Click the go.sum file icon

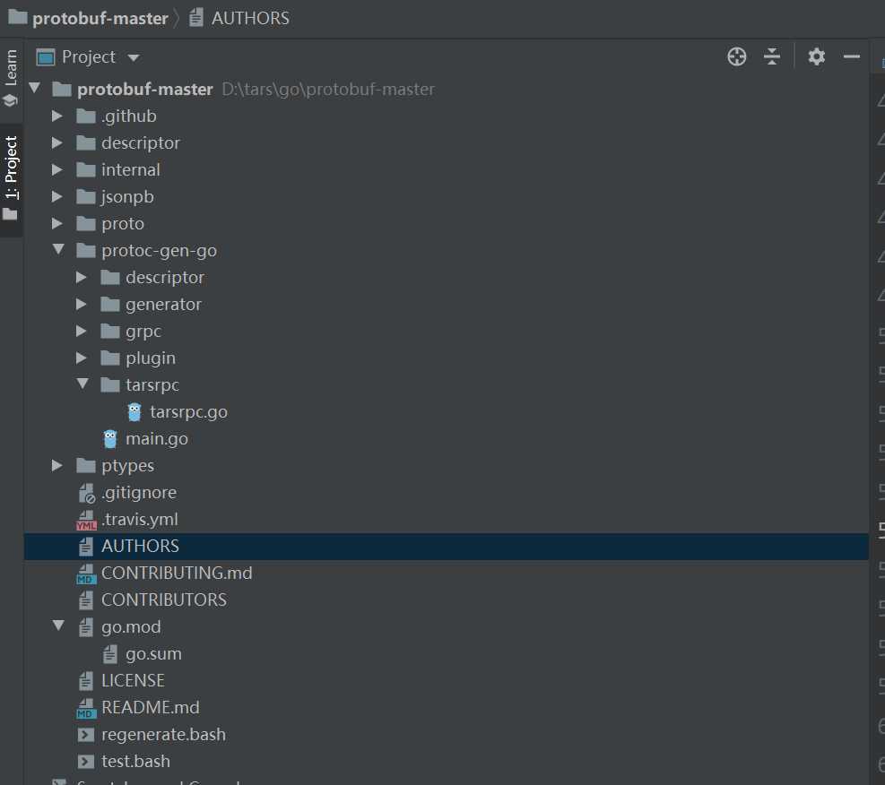[x=110, y=654]
